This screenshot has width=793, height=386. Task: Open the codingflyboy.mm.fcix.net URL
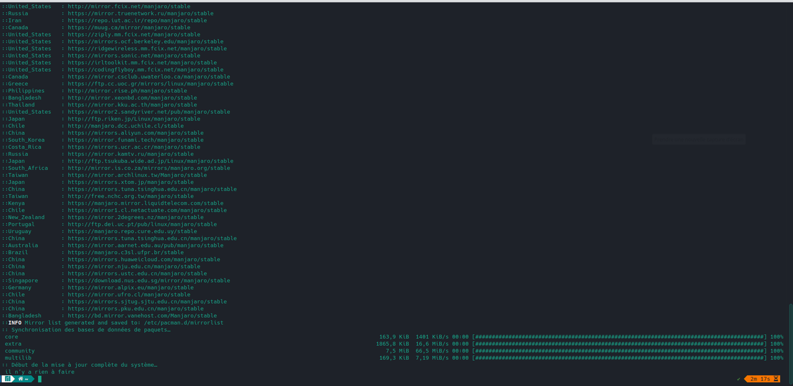click(x=146, y=69)
